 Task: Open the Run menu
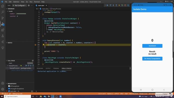[31, 2]
